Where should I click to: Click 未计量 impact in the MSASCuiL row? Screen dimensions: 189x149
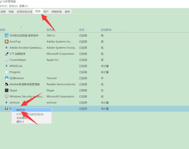click(x=105, y=66)
